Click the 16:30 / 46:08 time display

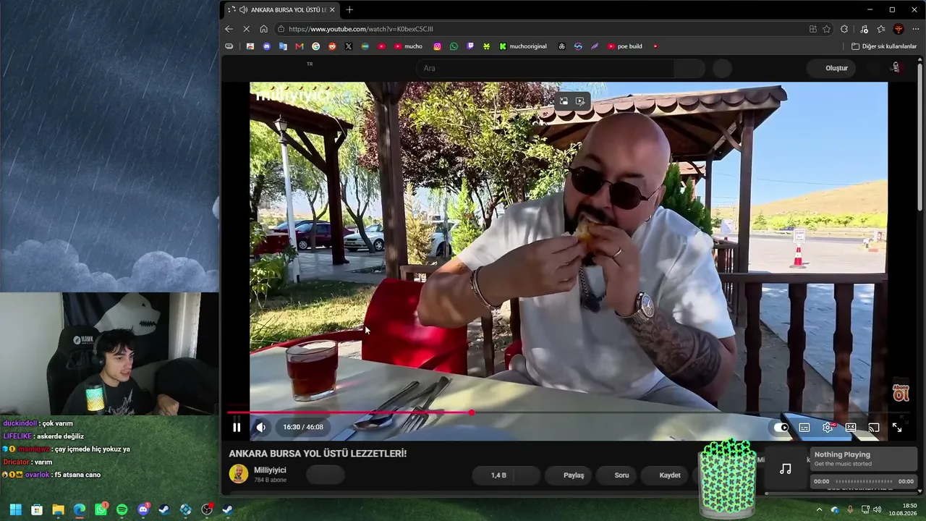click(x=303, y=427)
